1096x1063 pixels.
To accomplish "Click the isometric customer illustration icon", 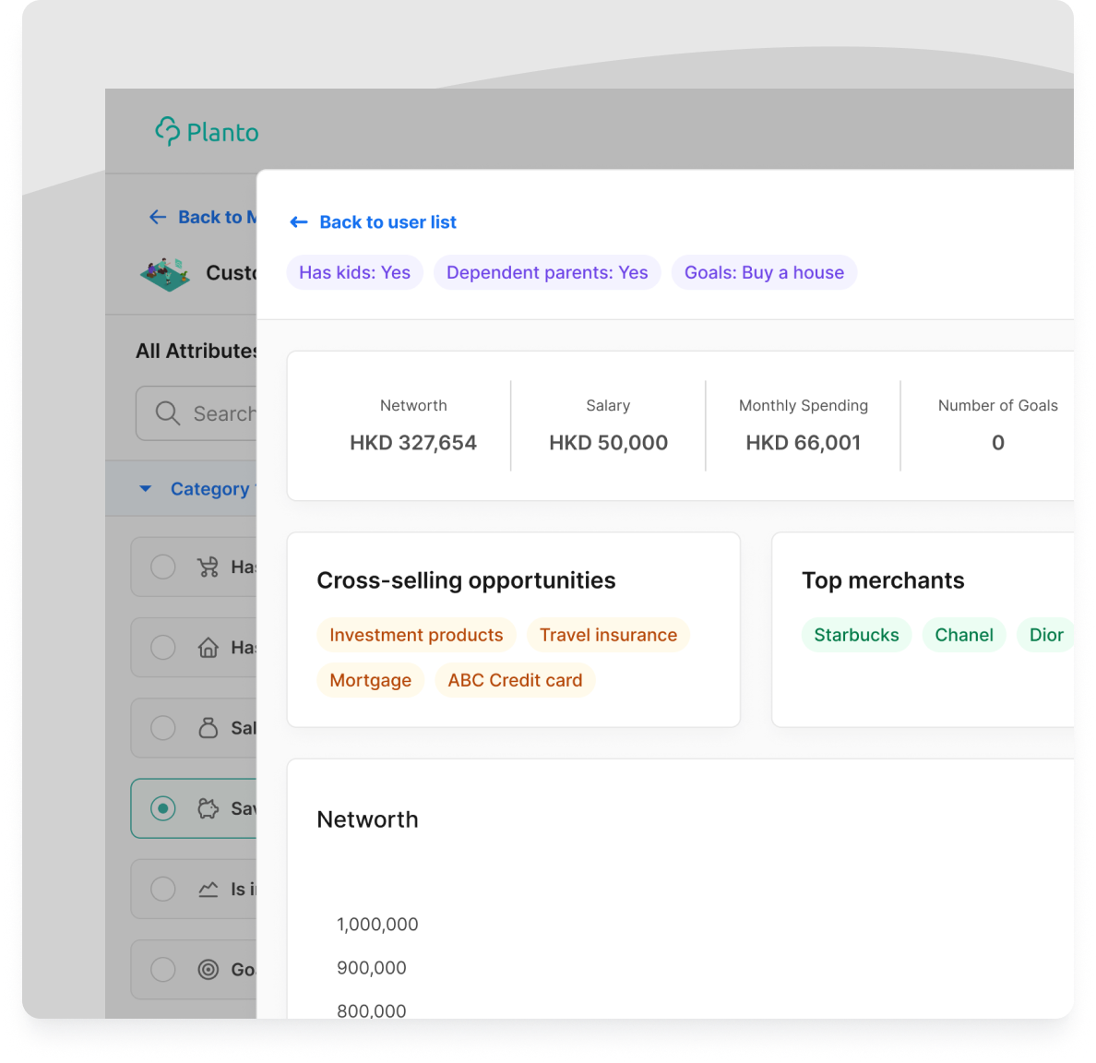I will (x=165, y=274).
